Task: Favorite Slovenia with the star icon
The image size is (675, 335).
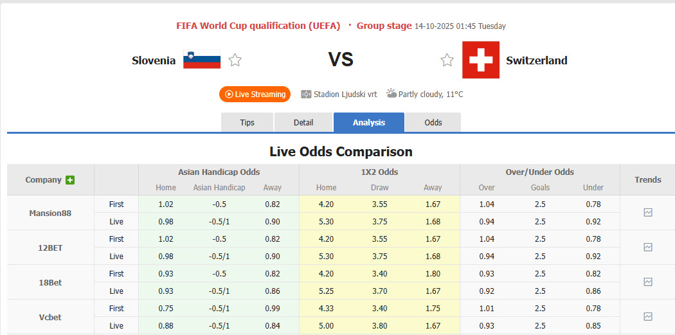Action: (235, 60)
